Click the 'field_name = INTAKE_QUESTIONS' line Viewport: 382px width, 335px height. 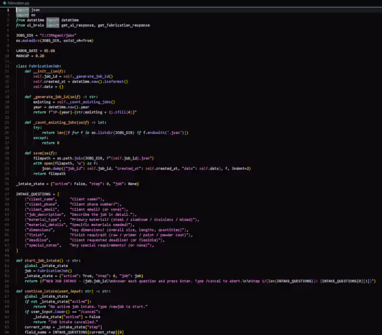click(74, 332)
